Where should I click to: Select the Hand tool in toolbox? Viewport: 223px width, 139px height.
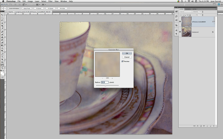click(2, 65)
